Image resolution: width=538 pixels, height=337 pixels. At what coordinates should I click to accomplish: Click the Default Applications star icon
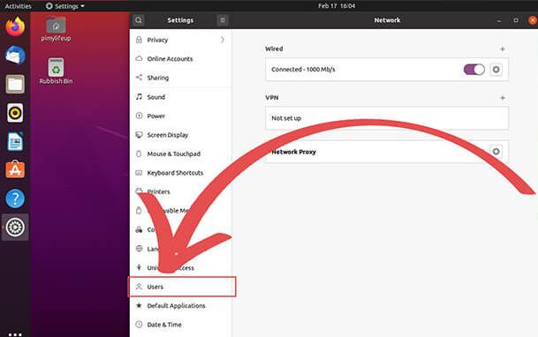139,305
